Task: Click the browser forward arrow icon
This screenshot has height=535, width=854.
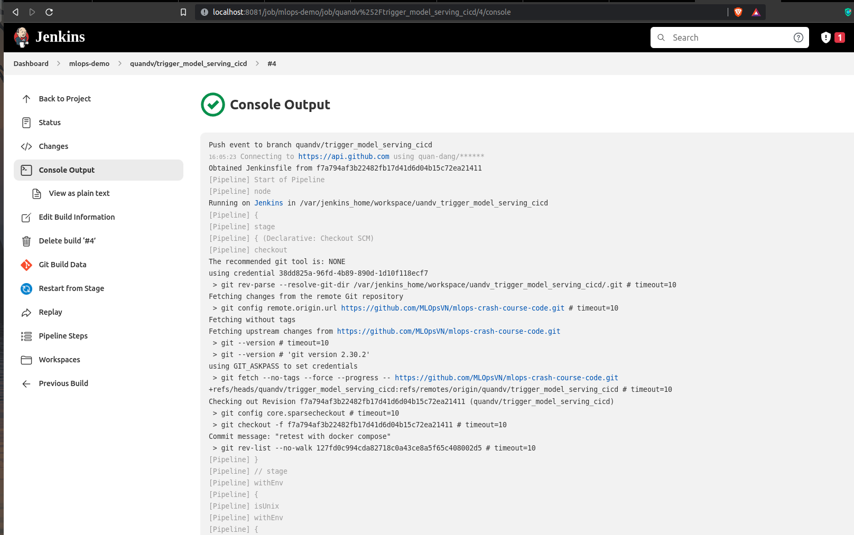Action: [32, 12]
